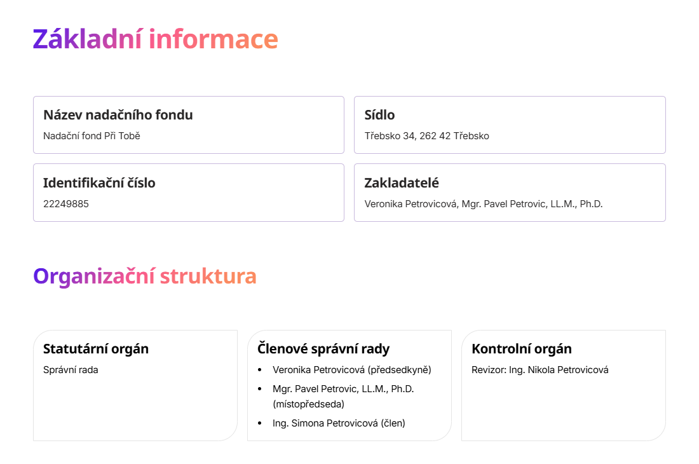Click the "Identifikační číslo" label
699x464 pixels.
click(99, 183)
